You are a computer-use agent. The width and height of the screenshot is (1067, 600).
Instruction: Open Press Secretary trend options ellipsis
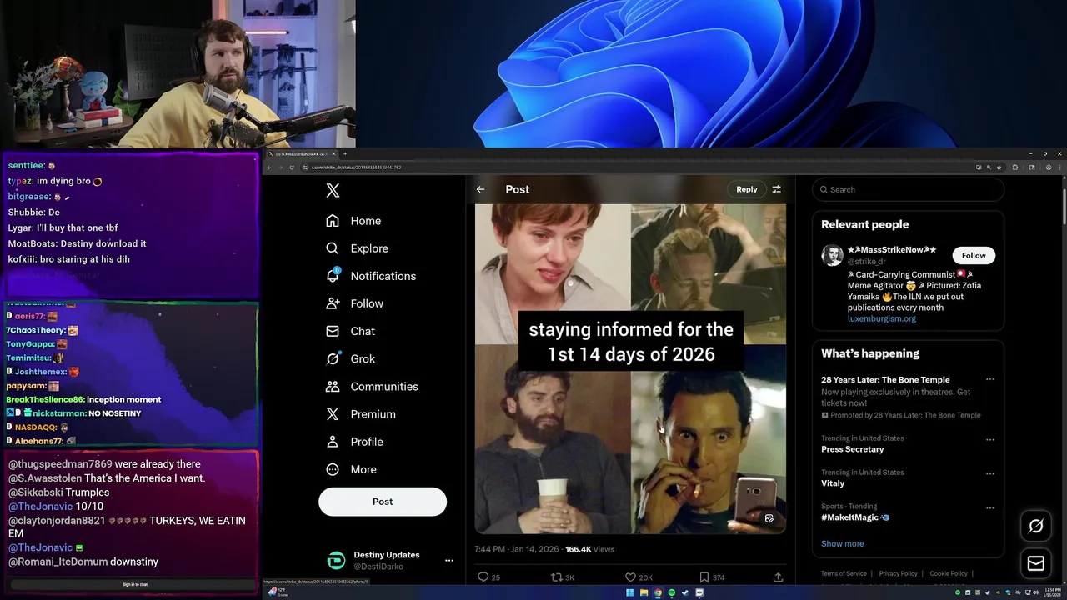(x=989, y=439)
